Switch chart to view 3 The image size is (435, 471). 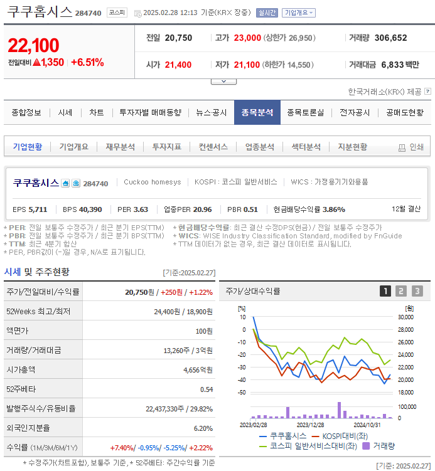click(x=417, y=291)
